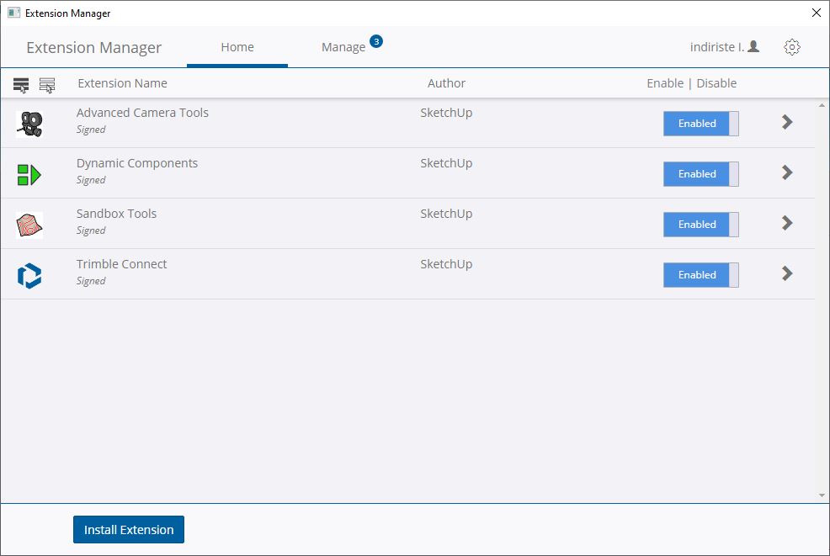830x556 pixels.
Task: Select the Trimble Connect name
Action: [122, 264]
